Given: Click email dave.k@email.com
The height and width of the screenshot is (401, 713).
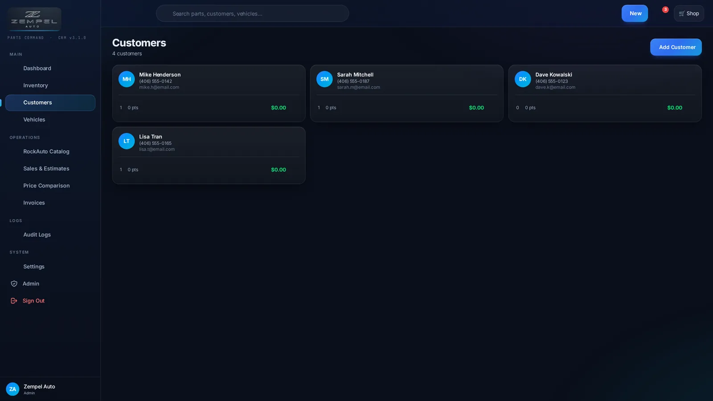Looking at the screenshot, I should point(555,87).
